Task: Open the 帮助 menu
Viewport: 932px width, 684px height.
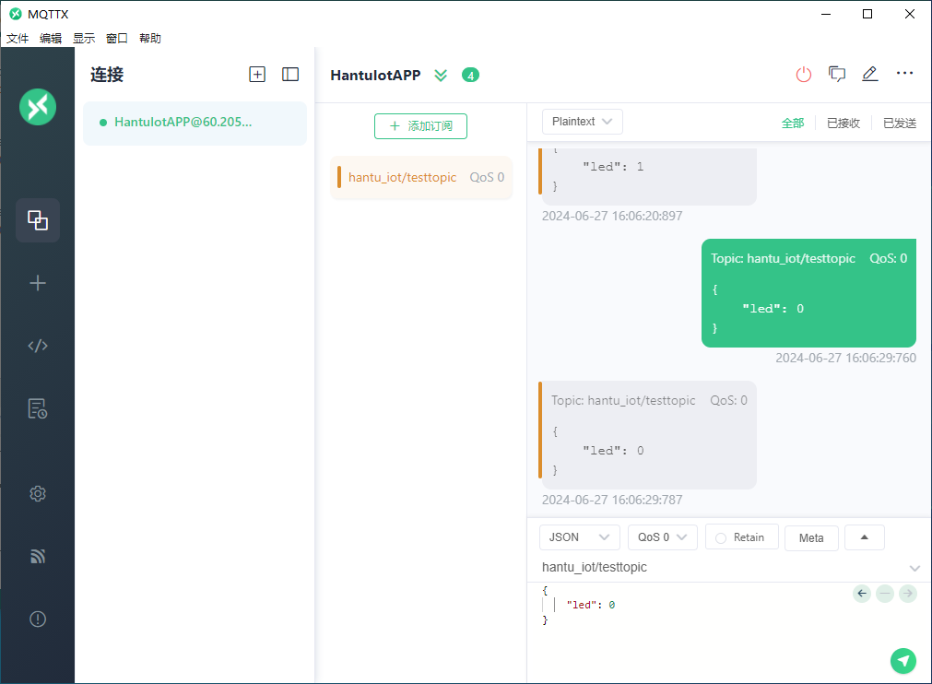Action: pyautogui.click(x=149, y=39)
